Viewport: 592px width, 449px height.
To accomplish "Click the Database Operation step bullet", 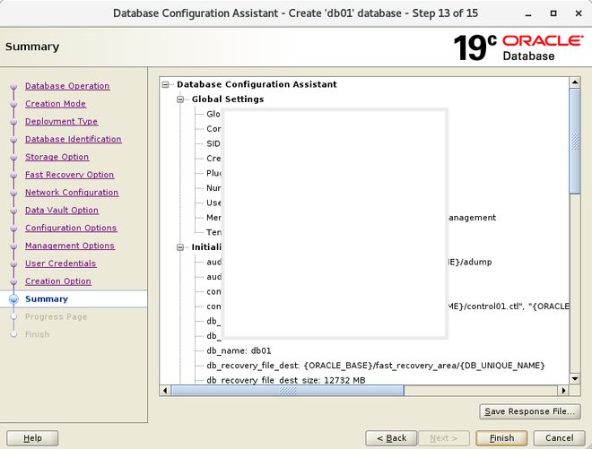I will point(14,86).
